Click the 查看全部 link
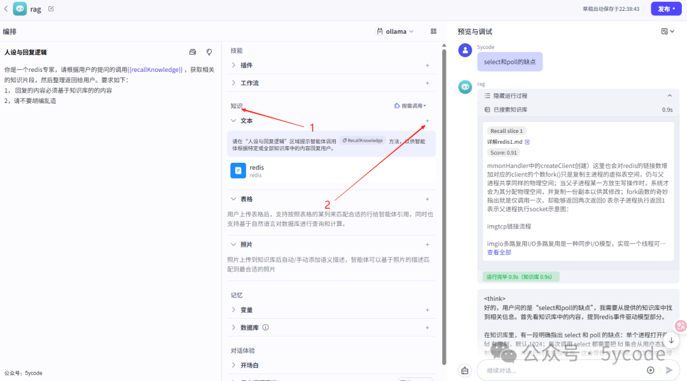The height and width of the screenshot is (381, 687). (x=499, y=253)
